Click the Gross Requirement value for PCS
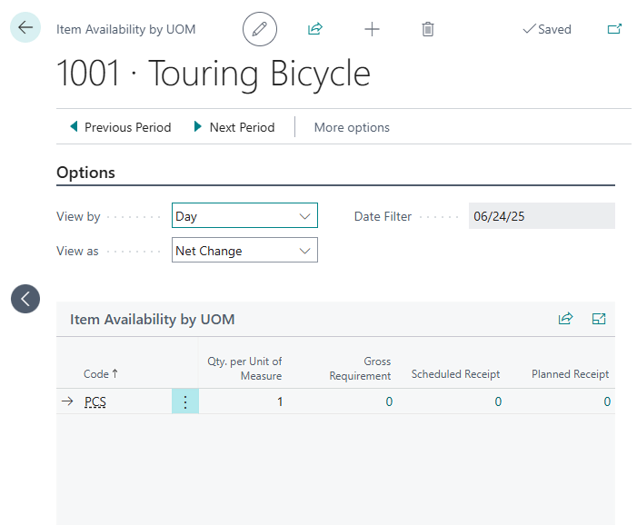Viewport: 637px width, 525px height. (388, 401)
